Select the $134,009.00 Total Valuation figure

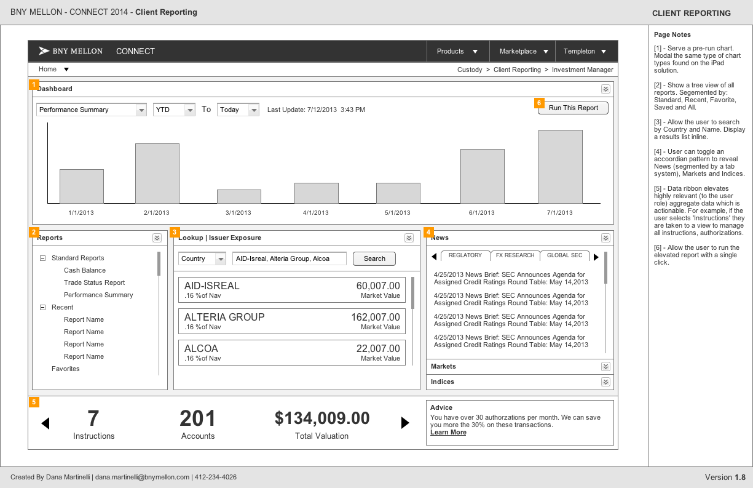[322, 425]
